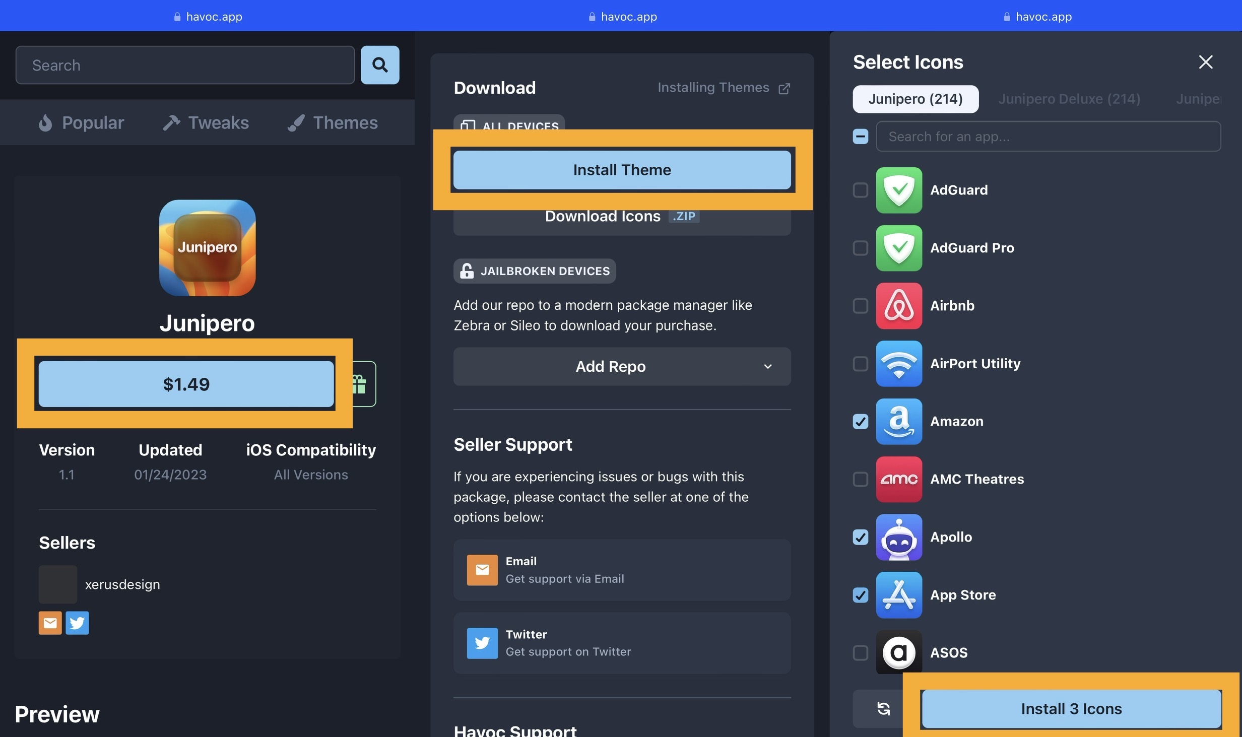Click seller email icon under xerusdesign

pos(50,623)
